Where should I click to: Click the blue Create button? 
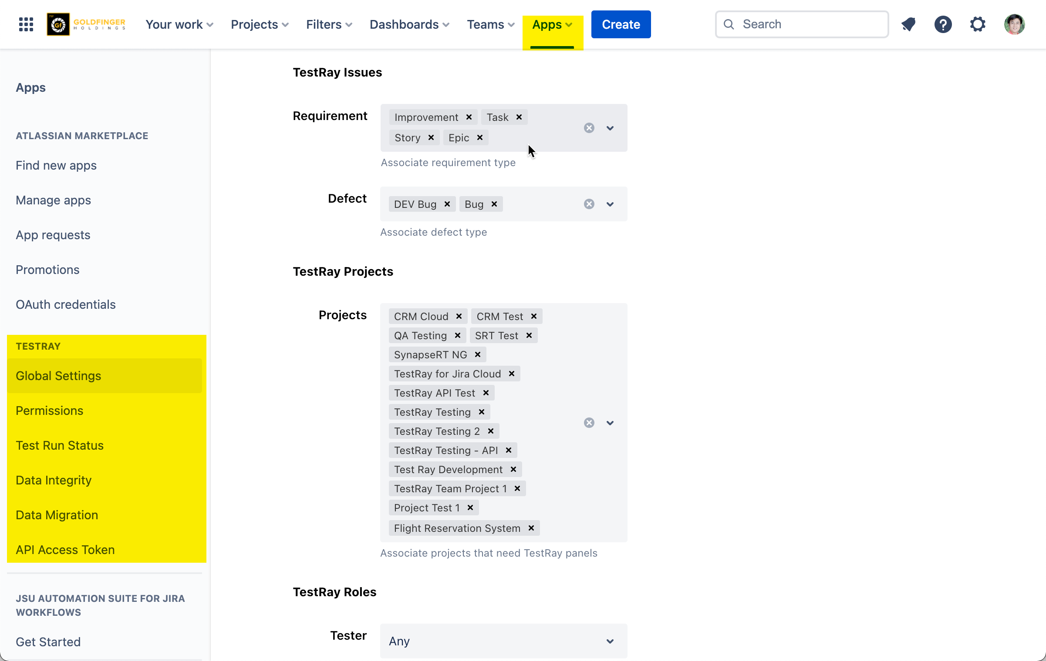coord(621,24)
